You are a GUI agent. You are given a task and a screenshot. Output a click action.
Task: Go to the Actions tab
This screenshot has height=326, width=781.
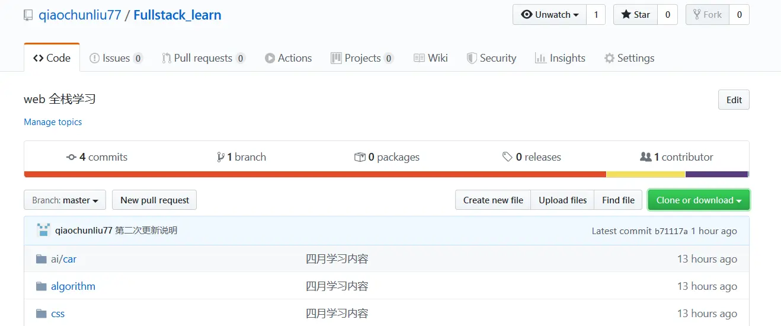tap(288, 58)
